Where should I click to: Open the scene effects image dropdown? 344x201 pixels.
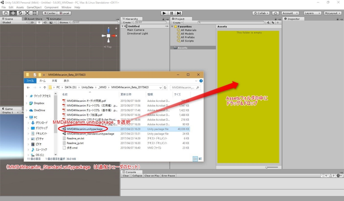pos(52,22)
